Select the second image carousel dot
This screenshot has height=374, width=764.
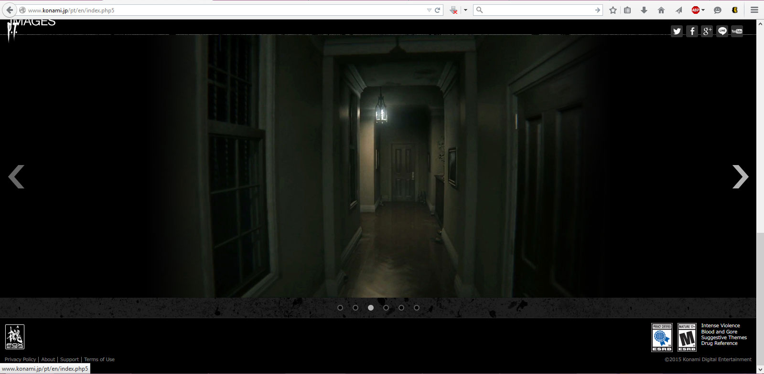click(355, 308)
